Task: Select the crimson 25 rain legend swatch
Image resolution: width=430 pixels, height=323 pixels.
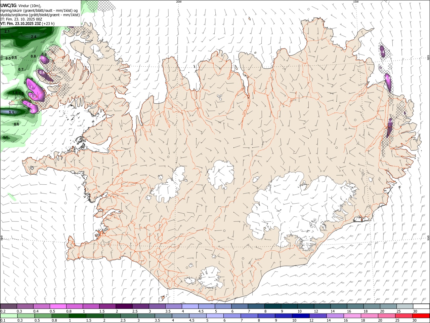Action: point(403,316)
